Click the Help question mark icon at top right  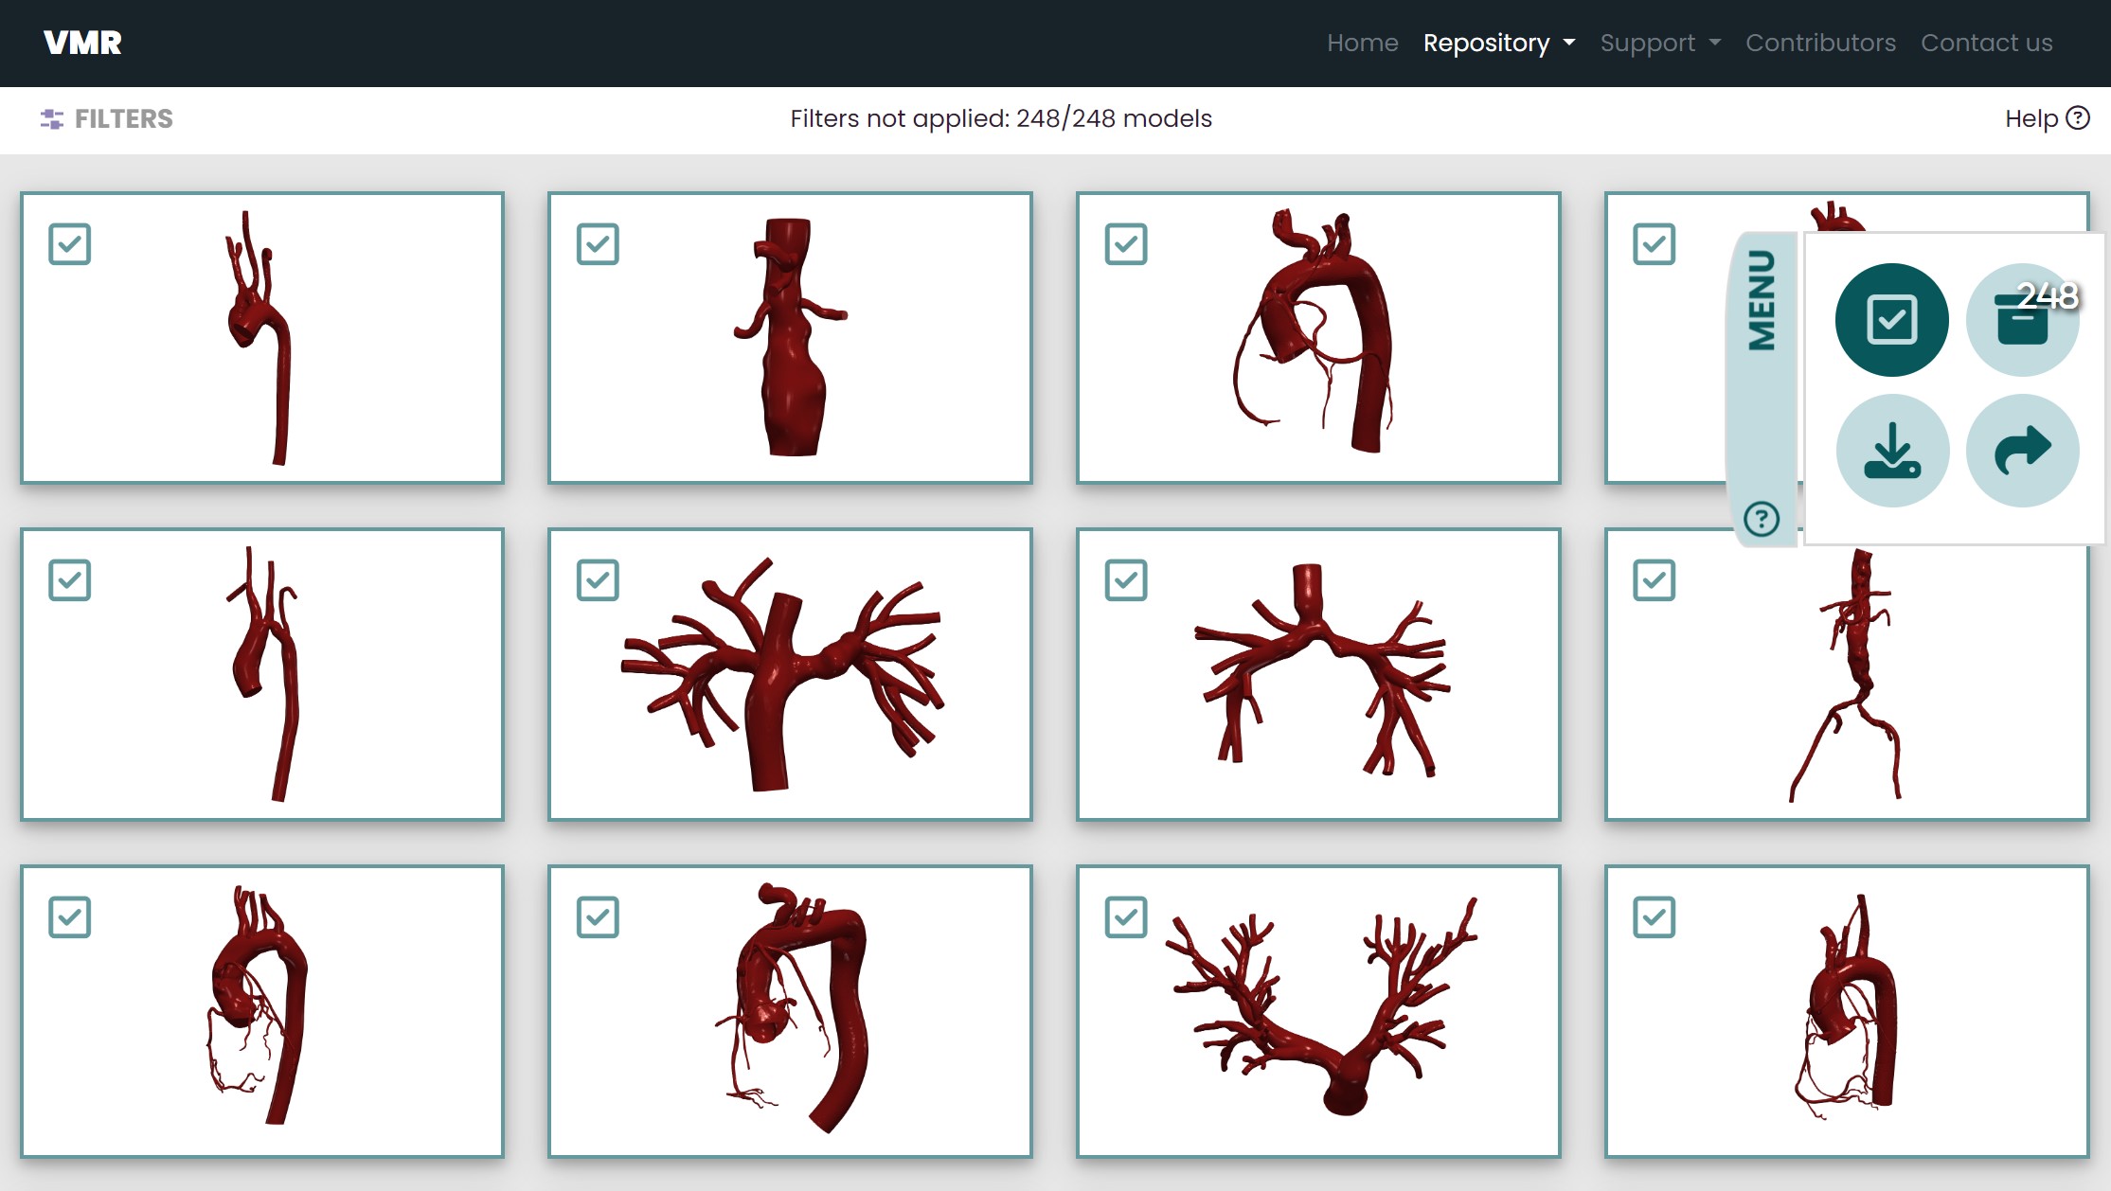pos(2078,118)
